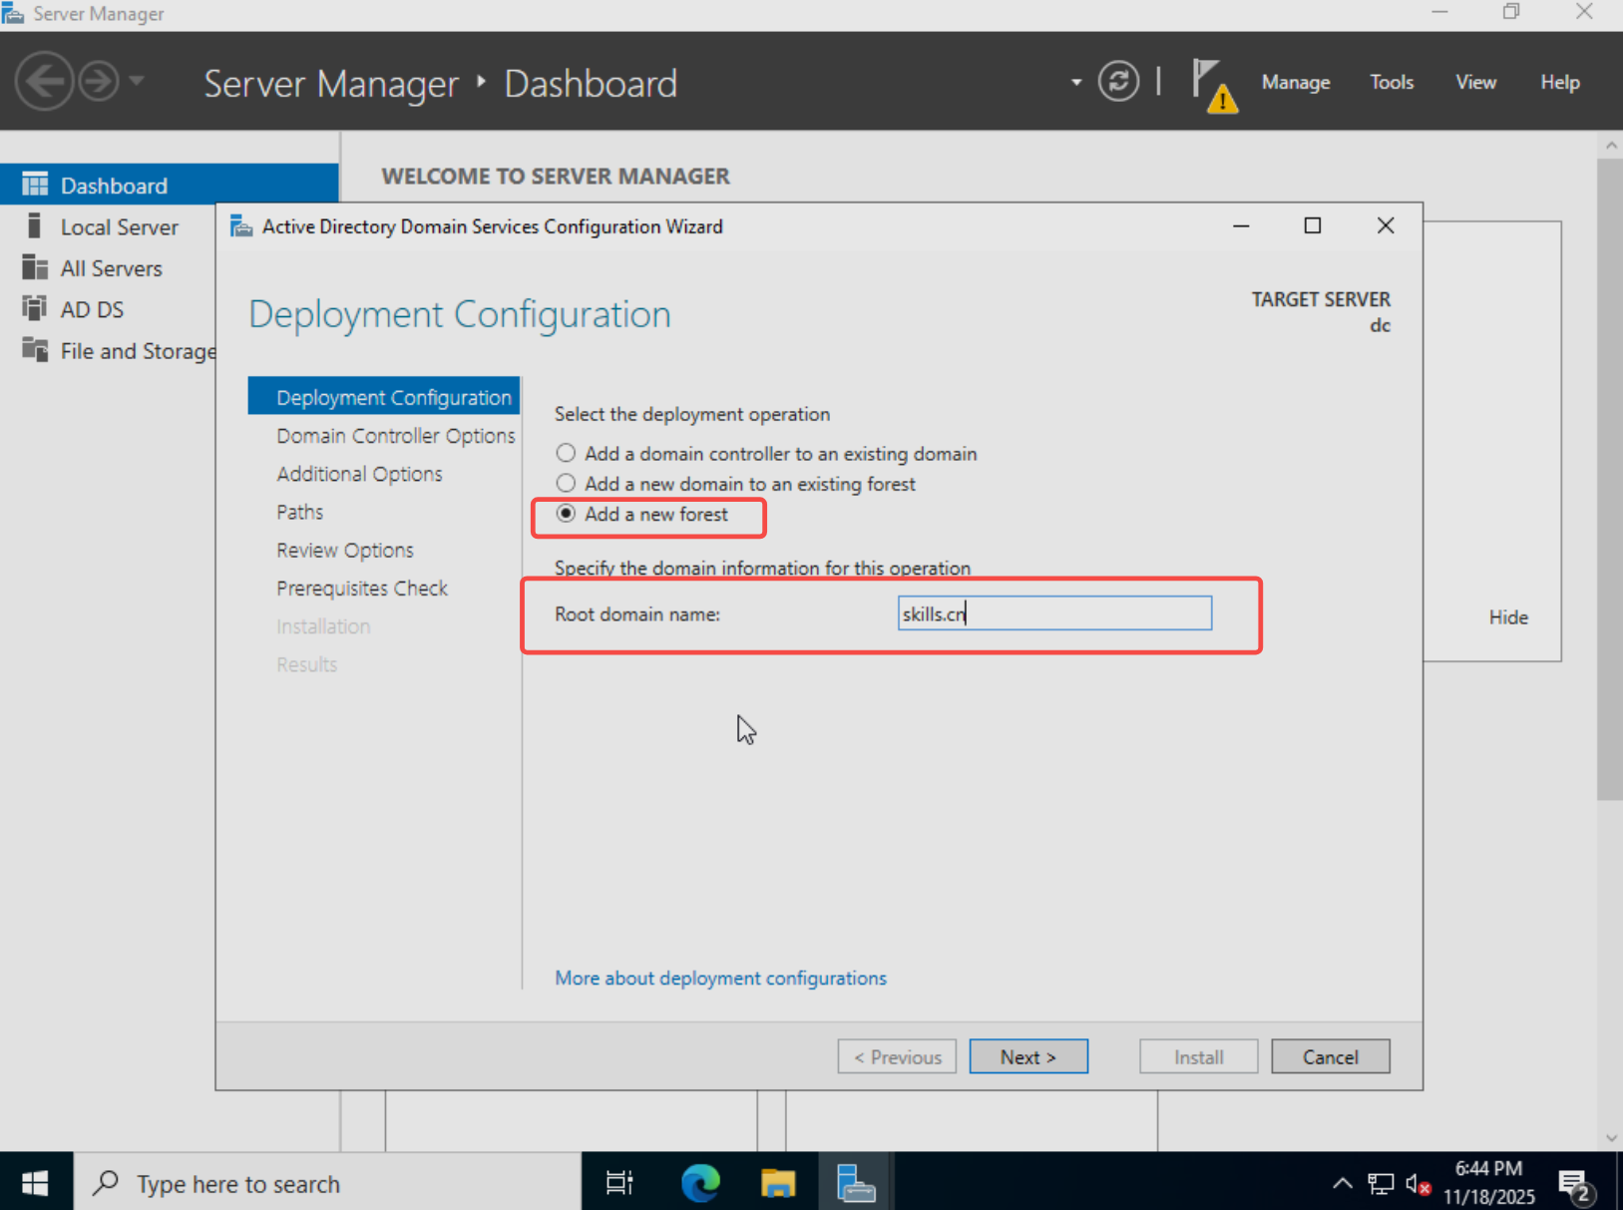Go to Review Options wizard step
Viewport: 1623px width, 1210px height.
(x=345, y=550)
